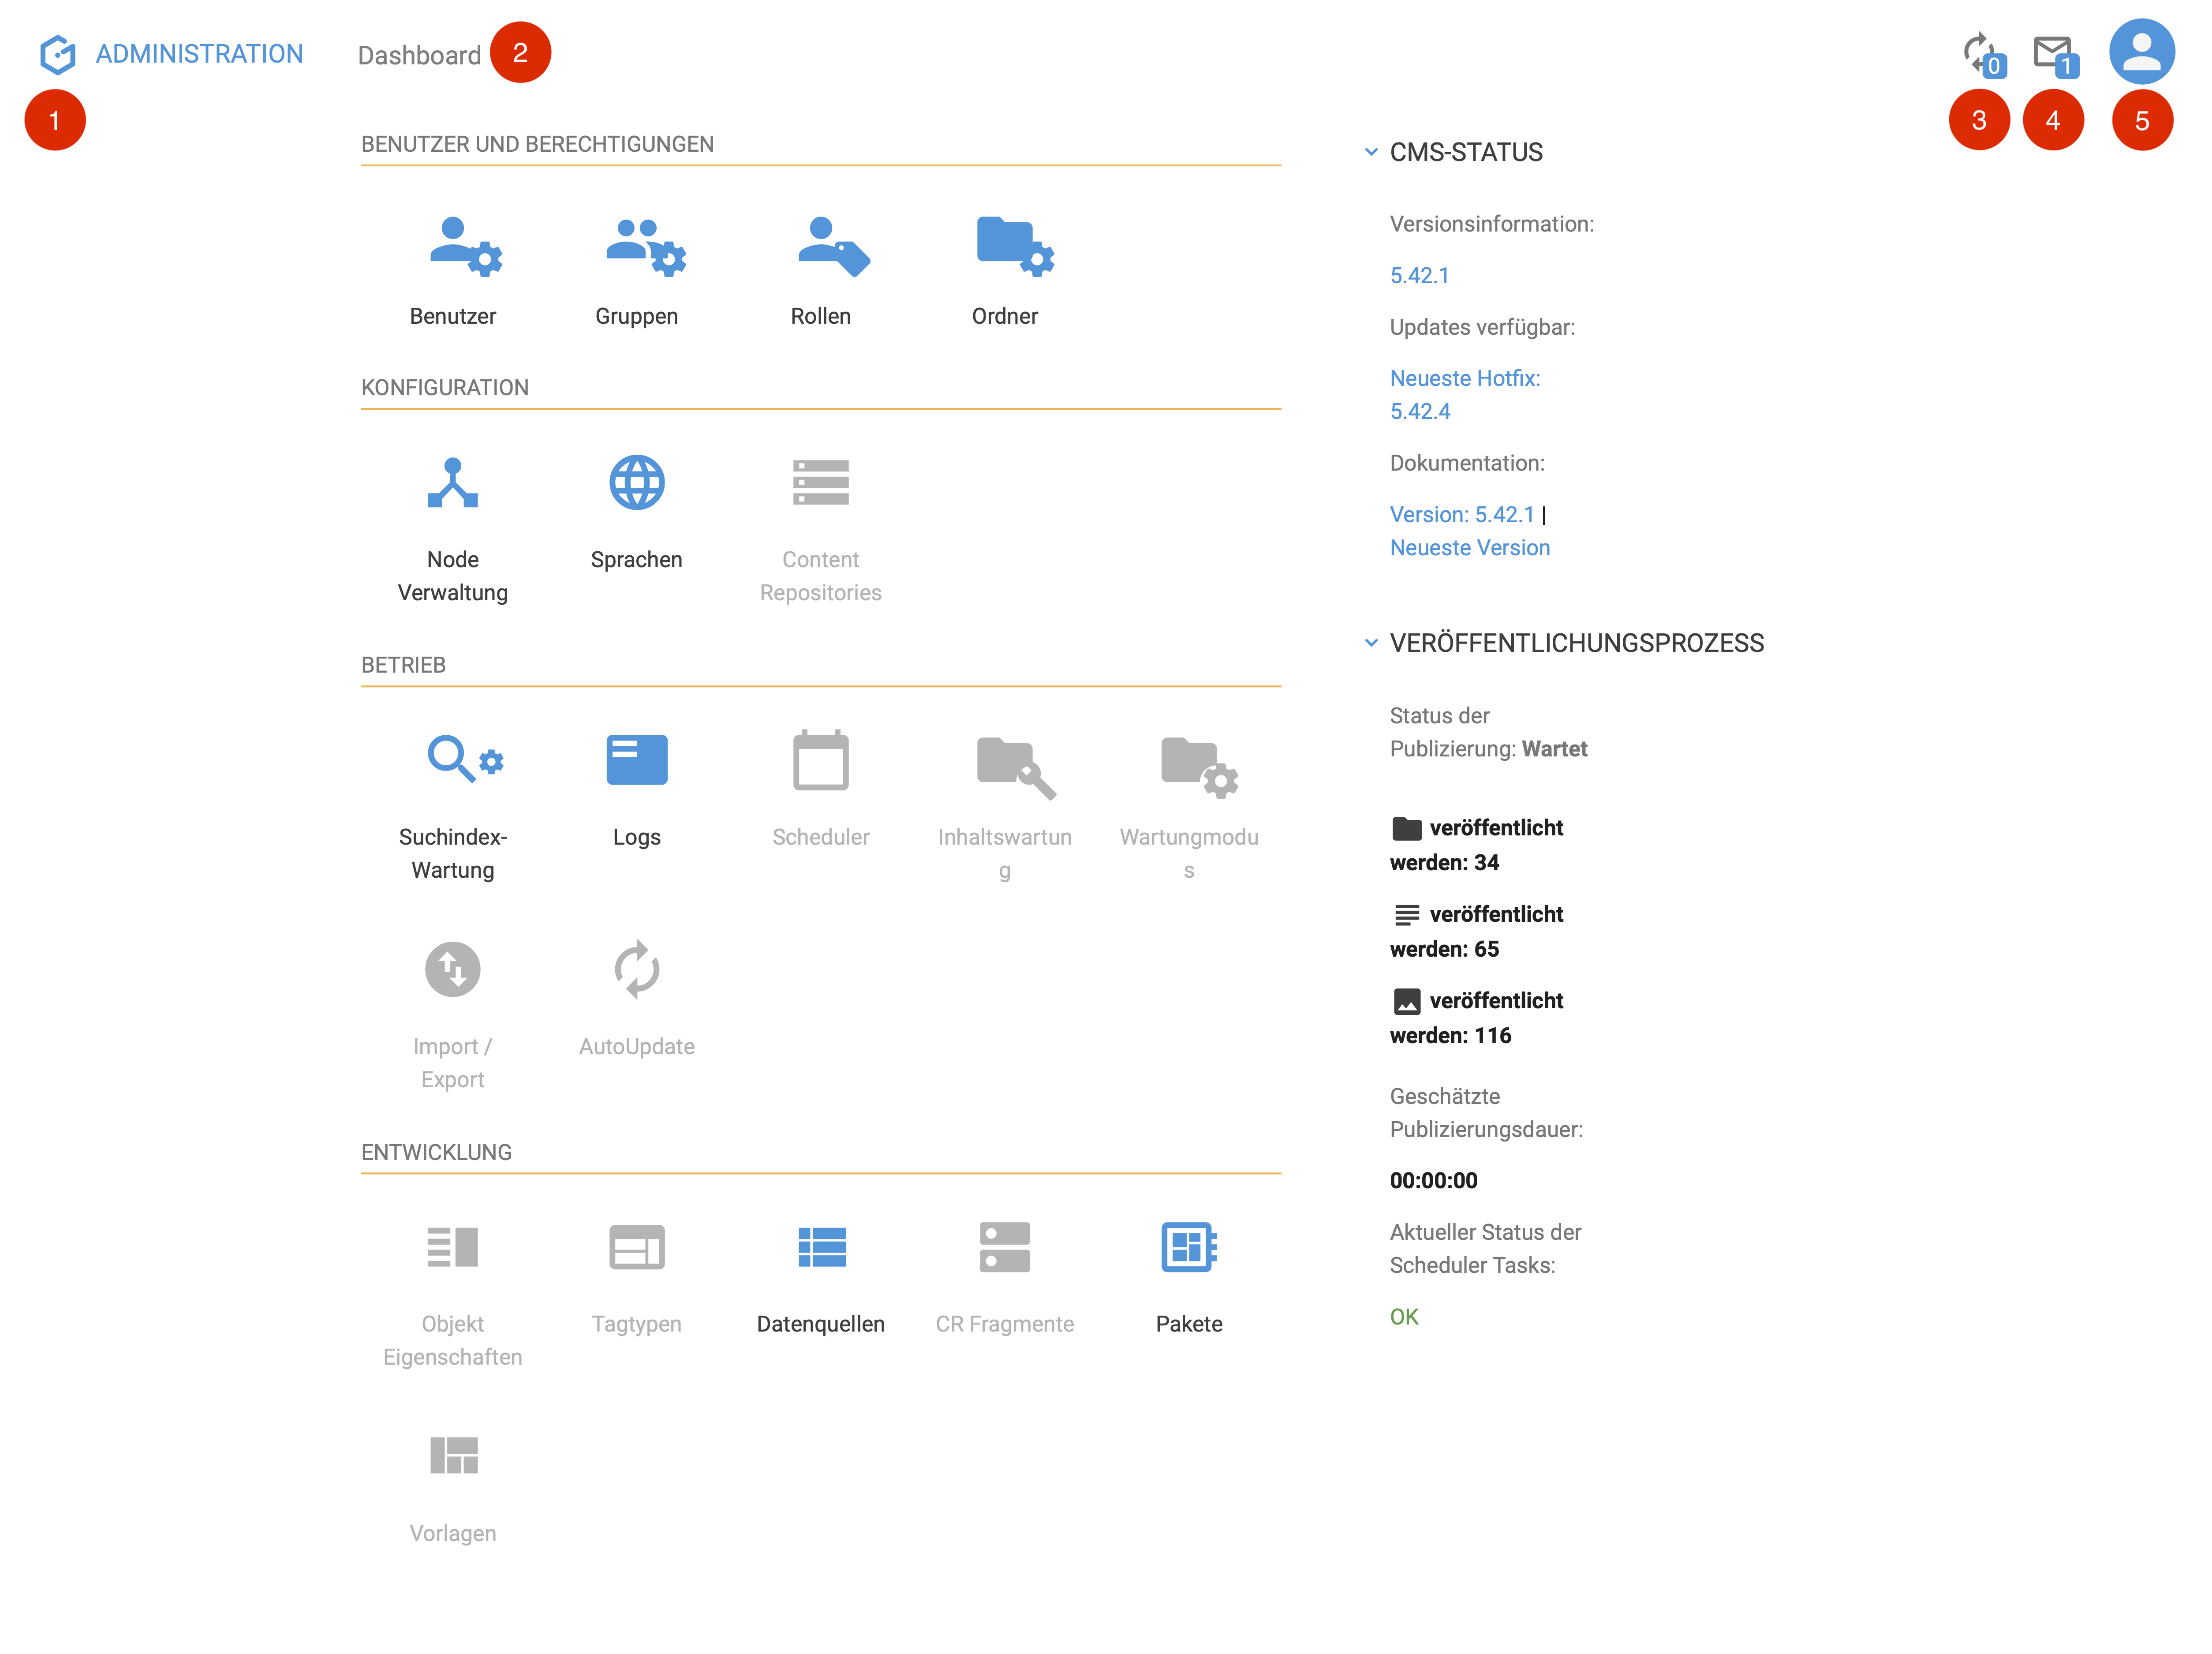Open the Scheduler calendar icon

click(821, 760)
